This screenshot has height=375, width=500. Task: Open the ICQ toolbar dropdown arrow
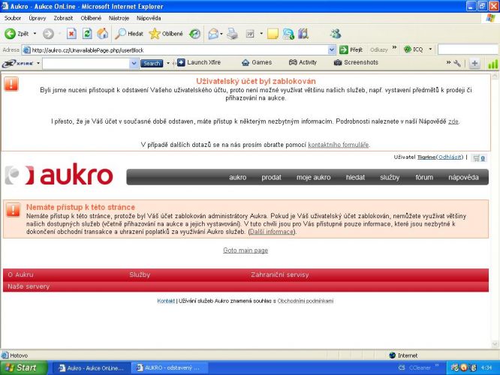click(x=430, y=49)
